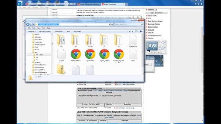221x124 pixels.
Task: Open the Developer Training link
Action: (154, 24)
